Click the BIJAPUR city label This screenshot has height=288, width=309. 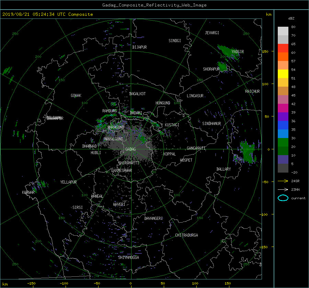coord(139,47)
